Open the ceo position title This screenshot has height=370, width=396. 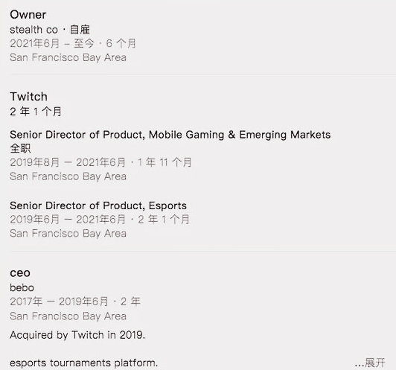point(20,272)
